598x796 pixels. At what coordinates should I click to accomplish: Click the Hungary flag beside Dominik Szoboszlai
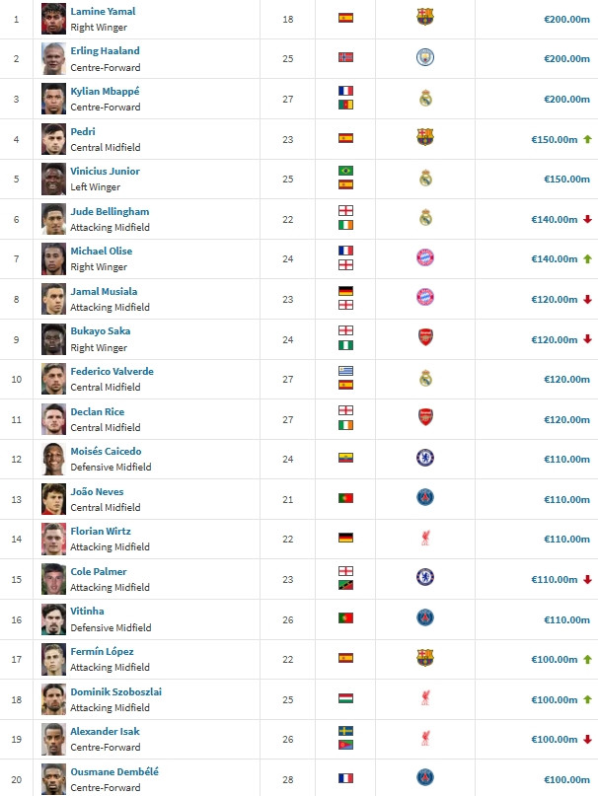(x=345, y=699)
